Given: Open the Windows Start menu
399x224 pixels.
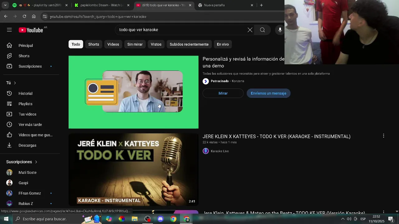Looking at the screenshot, I should (x=6, y=219).
